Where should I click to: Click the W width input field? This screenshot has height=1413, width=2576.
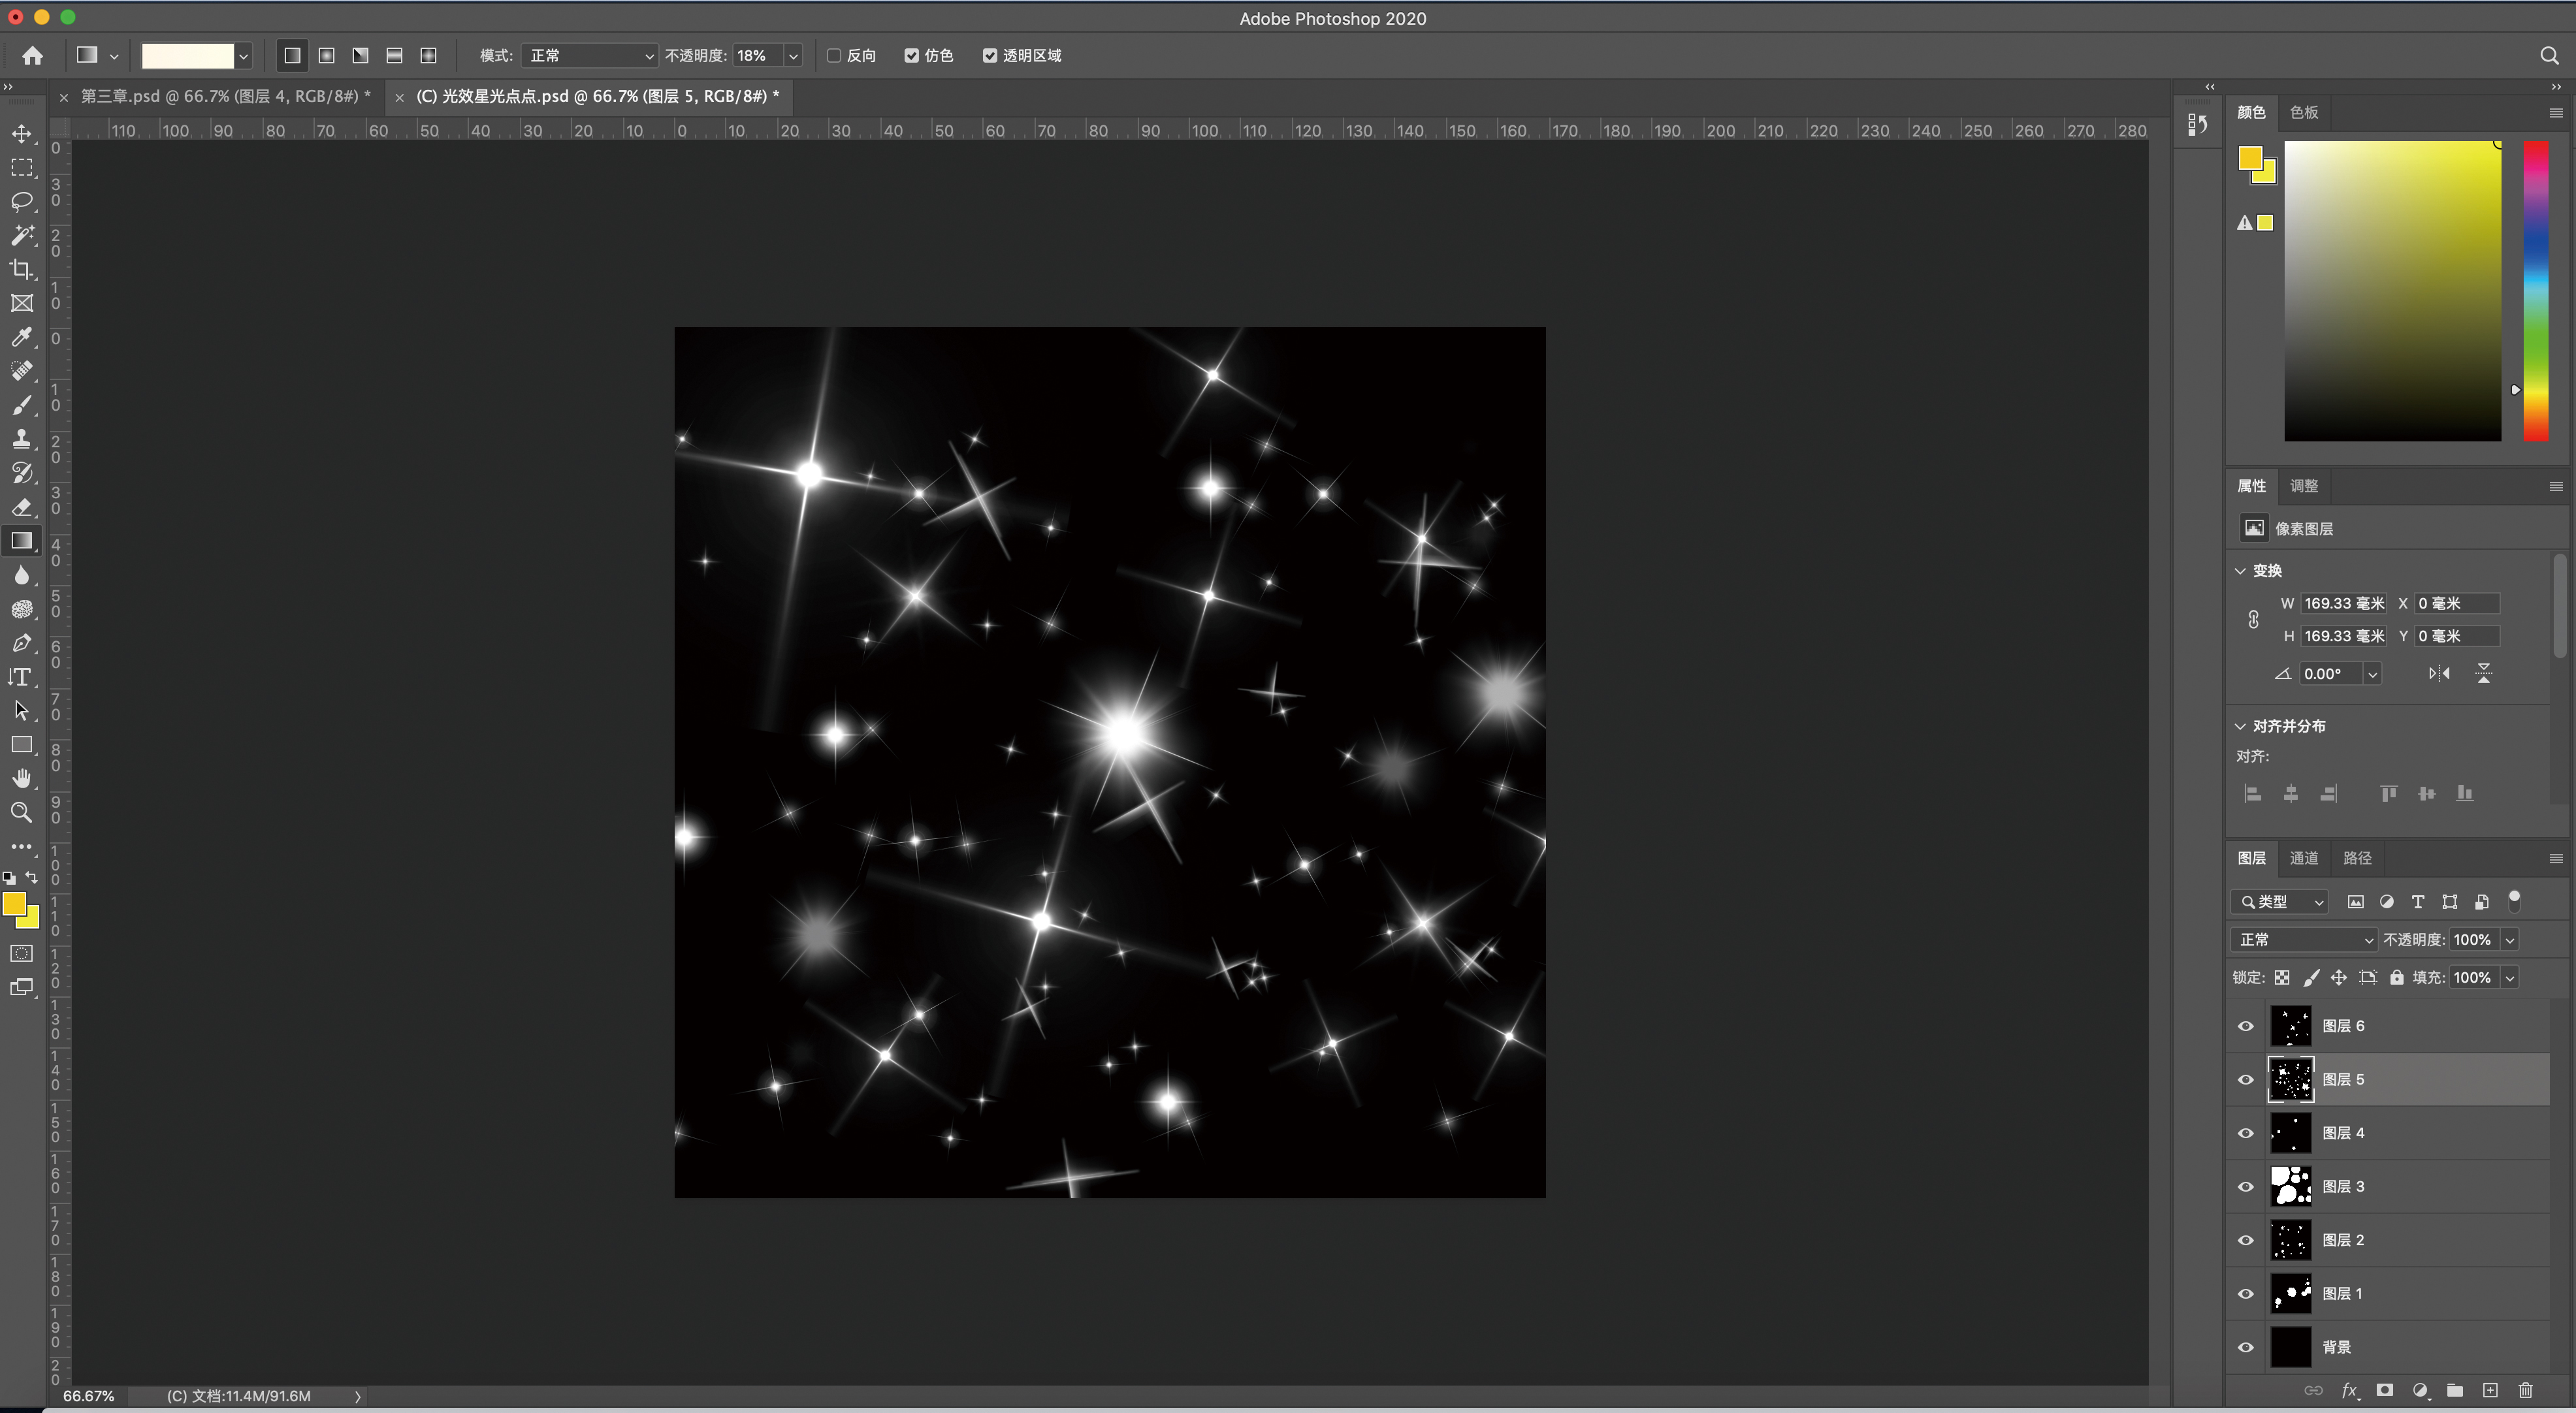[2343, 603]
